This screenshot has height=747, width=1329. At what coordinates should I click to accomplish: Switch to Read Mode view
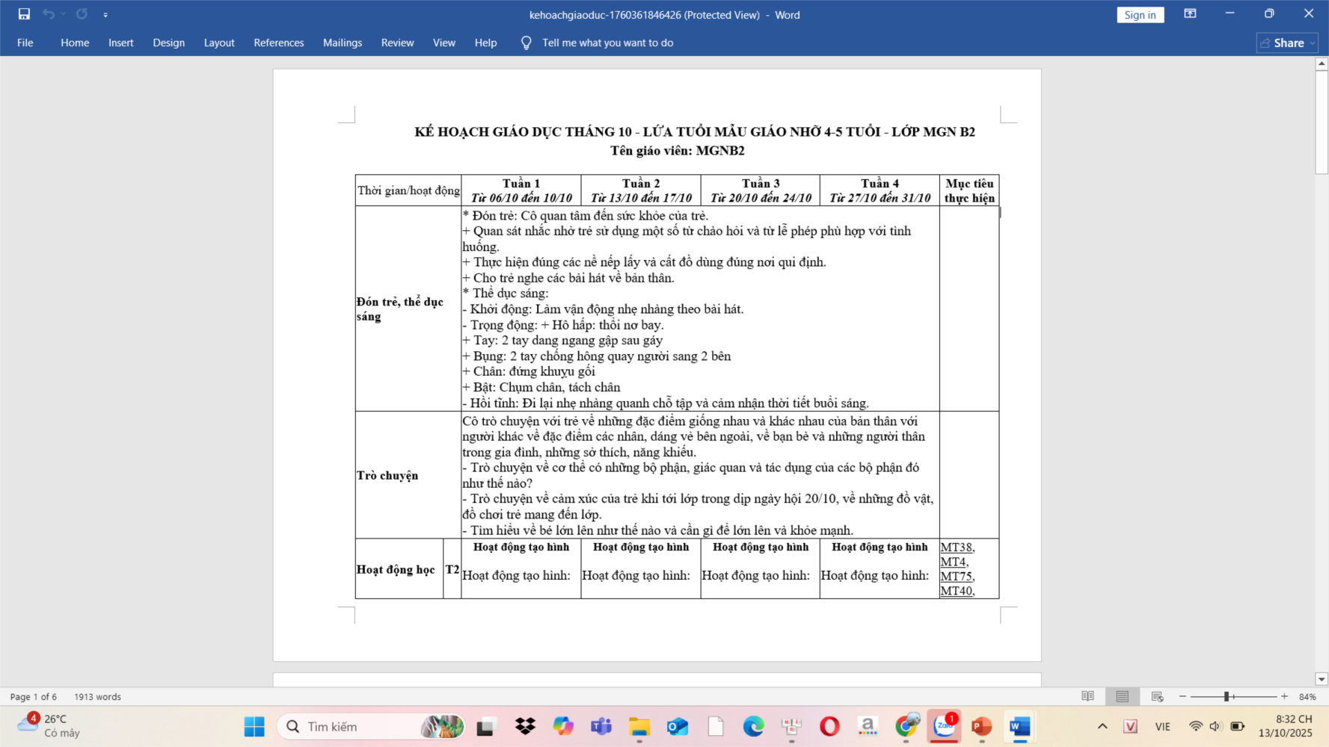[1087, 696]
